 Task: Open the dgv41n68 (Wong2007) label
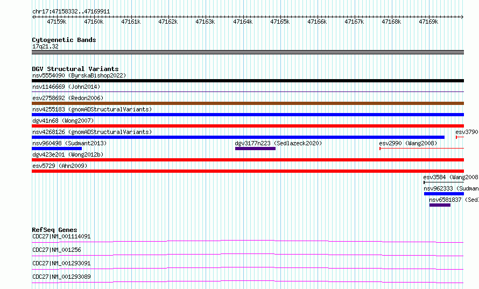[63, 121]
